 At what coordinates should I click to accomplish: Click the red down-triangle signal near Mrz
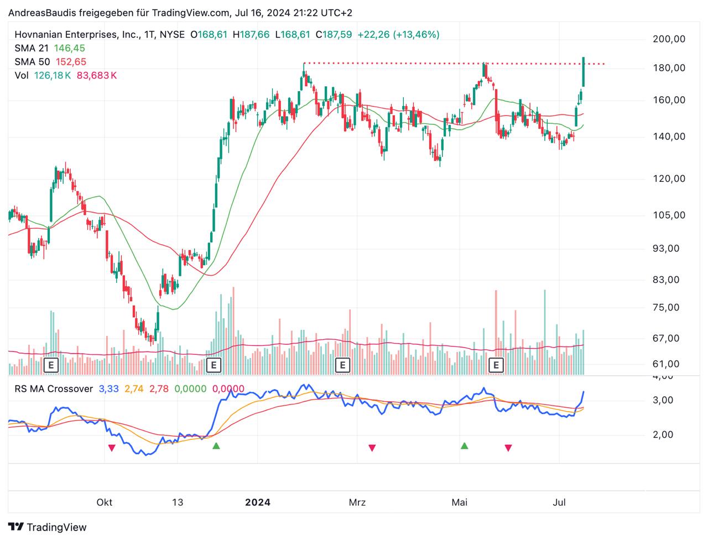point(372,448)
